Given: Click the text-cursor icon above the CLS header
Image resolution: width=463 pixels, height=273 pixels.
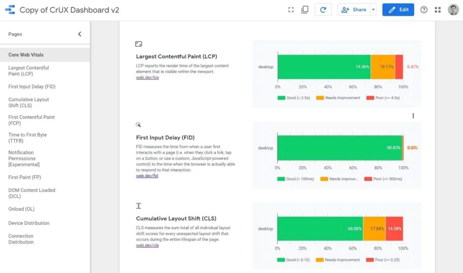Looking at the screenshot, I should click(x=138, y=206).
